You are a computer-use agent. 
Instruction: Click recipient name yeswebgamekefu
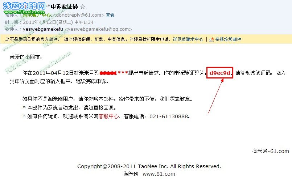tap(43, 29)
